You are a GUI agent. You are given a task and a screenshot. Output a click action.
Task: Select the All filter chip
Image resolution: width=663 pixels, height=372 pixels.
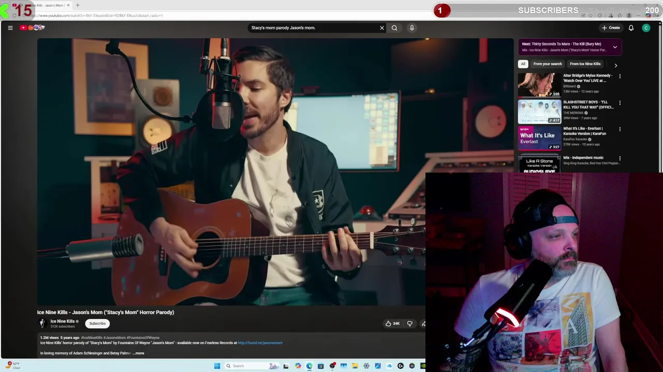point(523,64)
